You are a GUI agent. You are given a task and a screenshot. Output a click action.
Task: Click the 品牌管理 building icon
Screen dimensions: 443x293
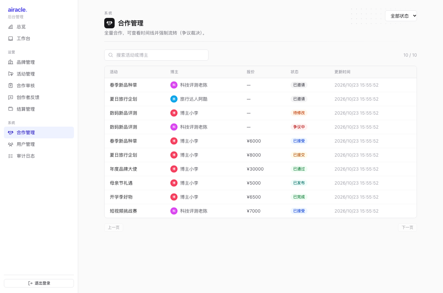pos(10,62)
